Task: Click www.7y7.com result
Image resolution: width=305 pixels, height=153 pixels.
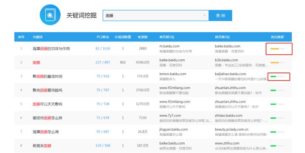Action: click(x=170, y=115)
